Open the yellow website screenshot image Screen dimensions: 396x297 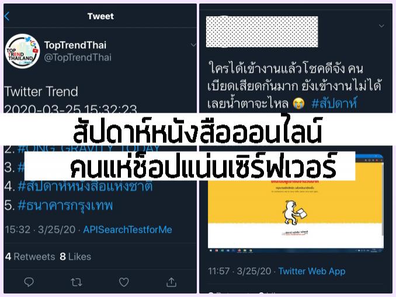tap(296, 203)
